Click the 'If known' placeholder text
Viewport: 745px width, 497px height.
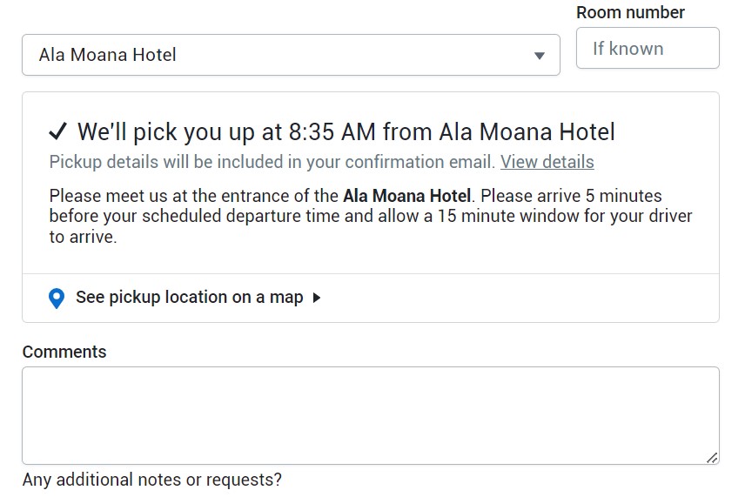click(x=628, y=49)
